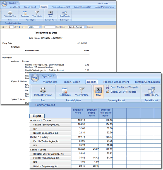Go to previous report page
Image resolution: width=163 pixels, height=170 pixels.
click(7, 27)
